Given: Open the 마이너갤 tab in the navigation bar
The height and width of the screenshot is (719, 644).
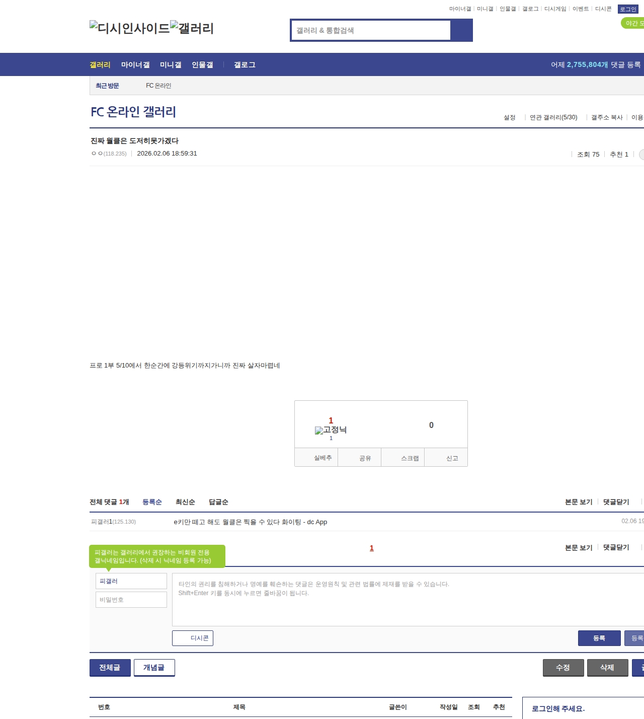Looking at the screenshot, I should pos(135,65).
